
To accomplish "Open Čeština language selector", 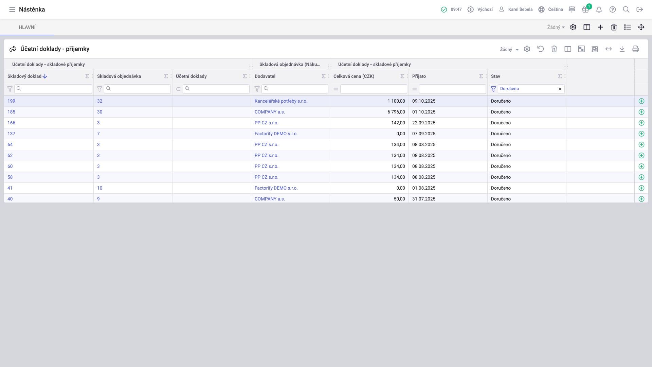I will tap(551, 10).
